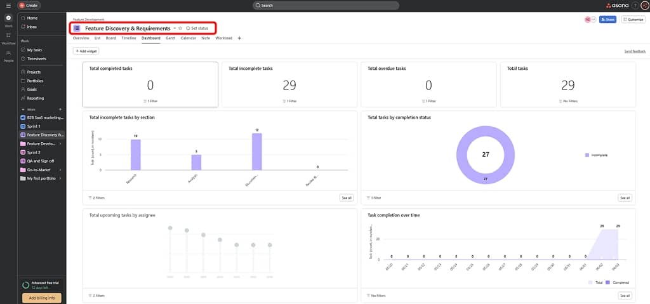Click the Customize button

click(x=633, y=20)
